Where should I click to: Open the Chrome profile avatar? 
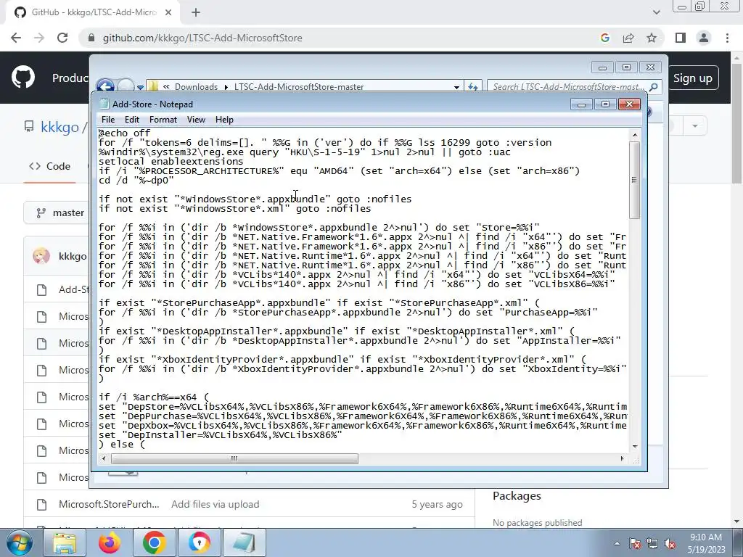click(704, 38)
